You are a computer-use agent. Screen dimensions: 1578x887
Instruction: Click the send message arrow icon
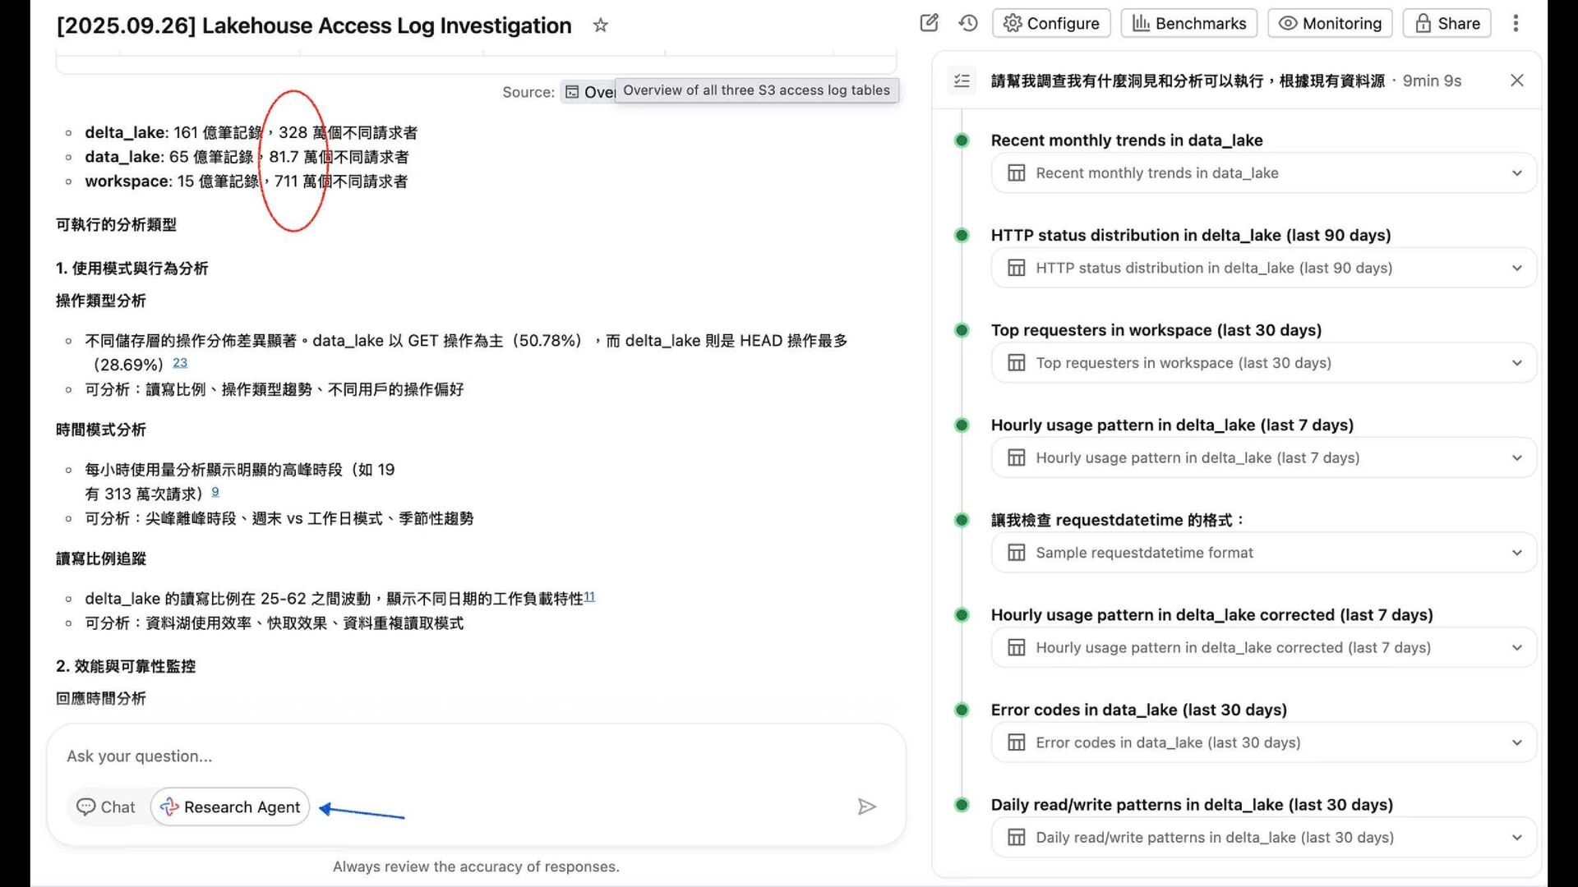[866, 807]
